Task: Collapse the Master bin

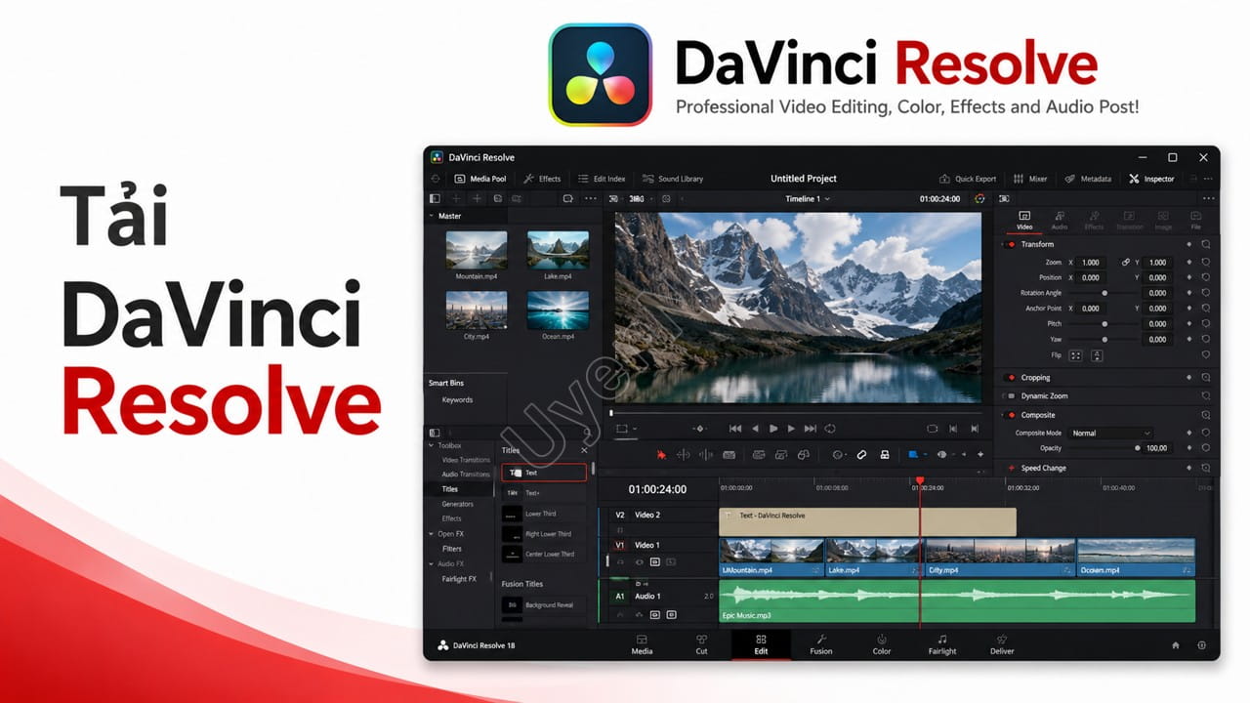Action: click(x=432, y=216)
